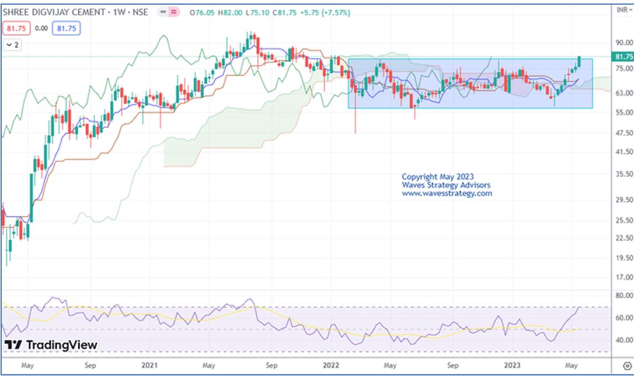This screenshot has width=634, height=376.
Task: Click the +5.75 (+7.57%) change value
Action: point(325,13)
